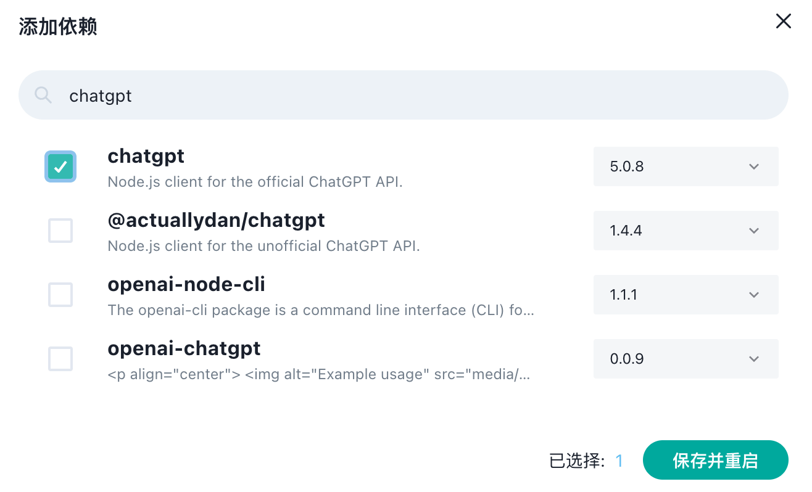The height and width of the screenshot is (492, 812).
Task: Click the 保存并重启 button
Action: 715,460
